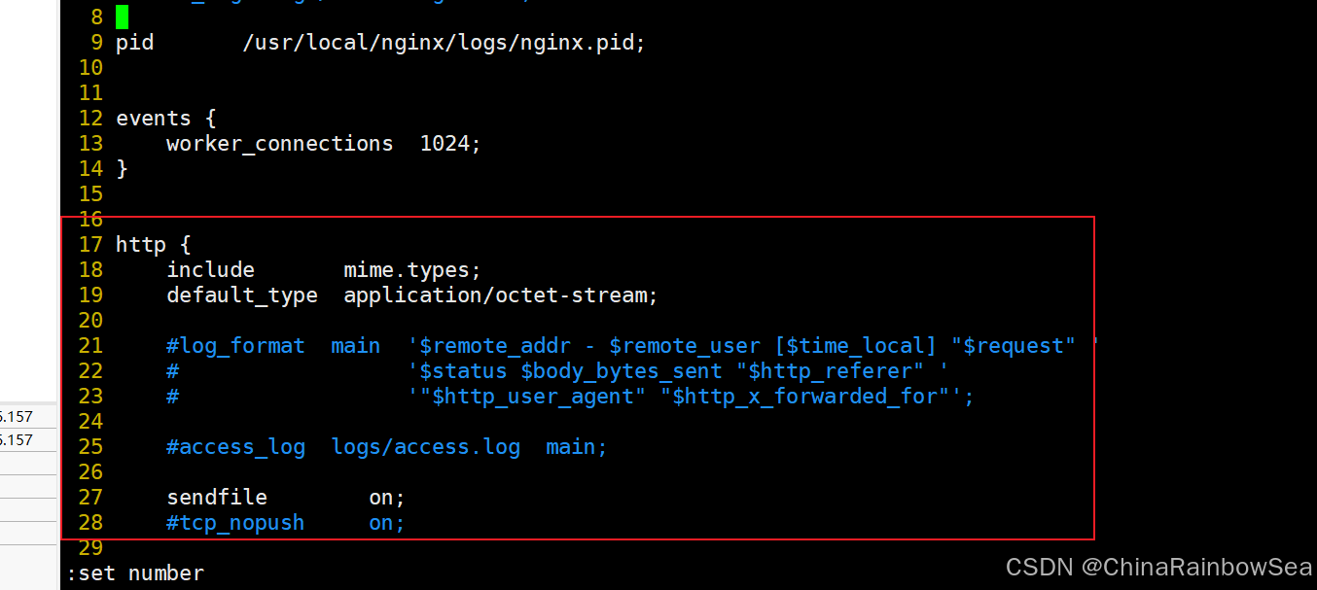Place cursor on the sendfile directive
Screen dimensions: 1317x590
coord(216,498)
